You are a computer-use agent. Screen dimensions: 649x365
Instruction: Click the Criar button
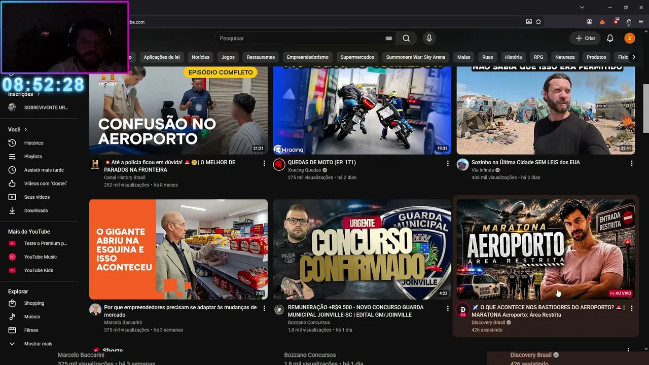(x=585, y=38)
